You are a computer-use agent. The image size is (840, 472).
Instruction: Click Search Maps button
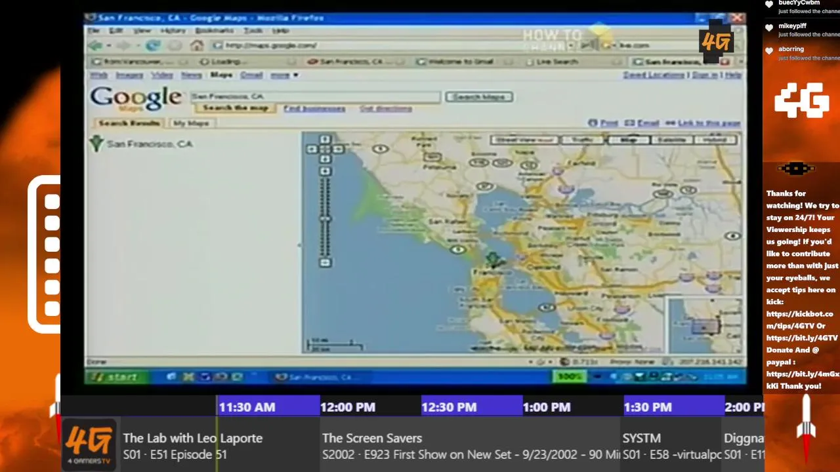(x=480, y=97)
